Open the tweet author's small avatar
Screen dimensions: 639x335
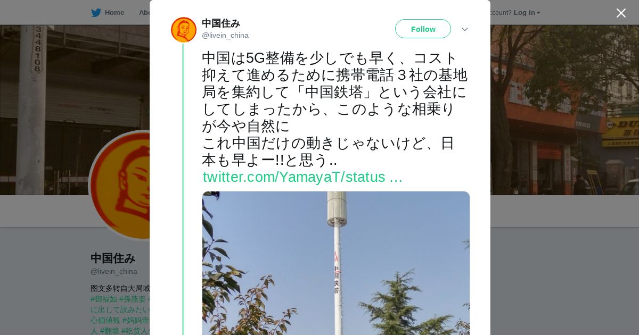coord(184,30)
